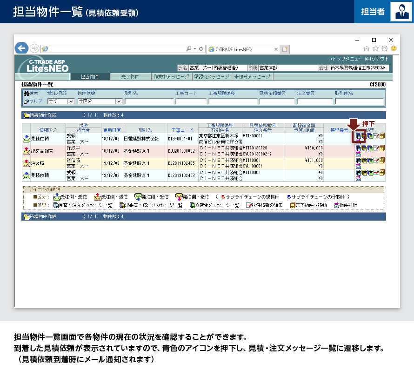Click browser refresh icon in address bar
Image resolution: width=414 pixels, height=377 pixels.
[201, 48]
